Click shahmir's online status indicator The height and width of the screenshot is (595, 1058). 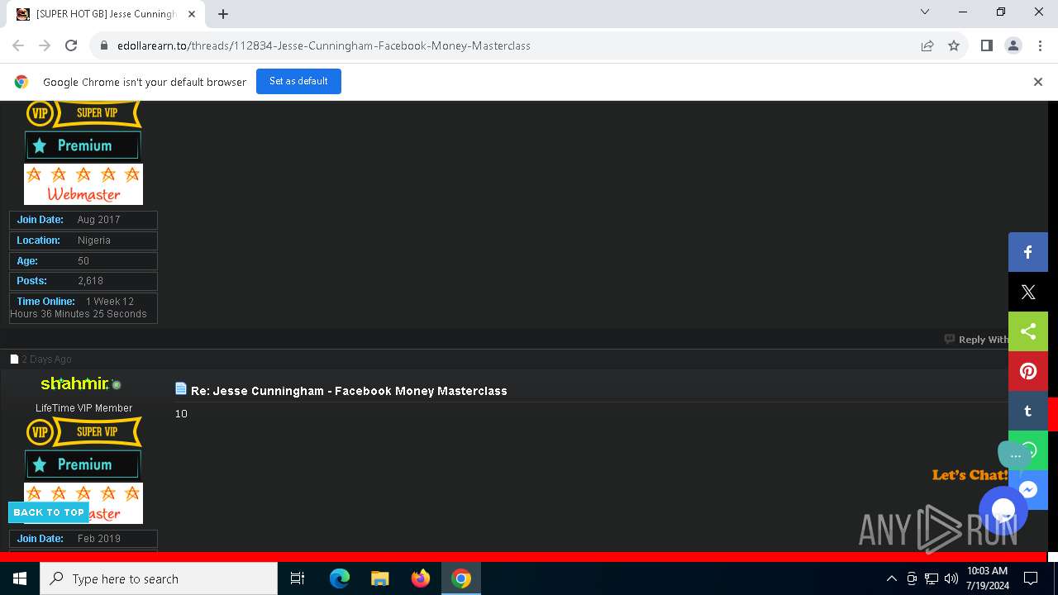(117, 385)
